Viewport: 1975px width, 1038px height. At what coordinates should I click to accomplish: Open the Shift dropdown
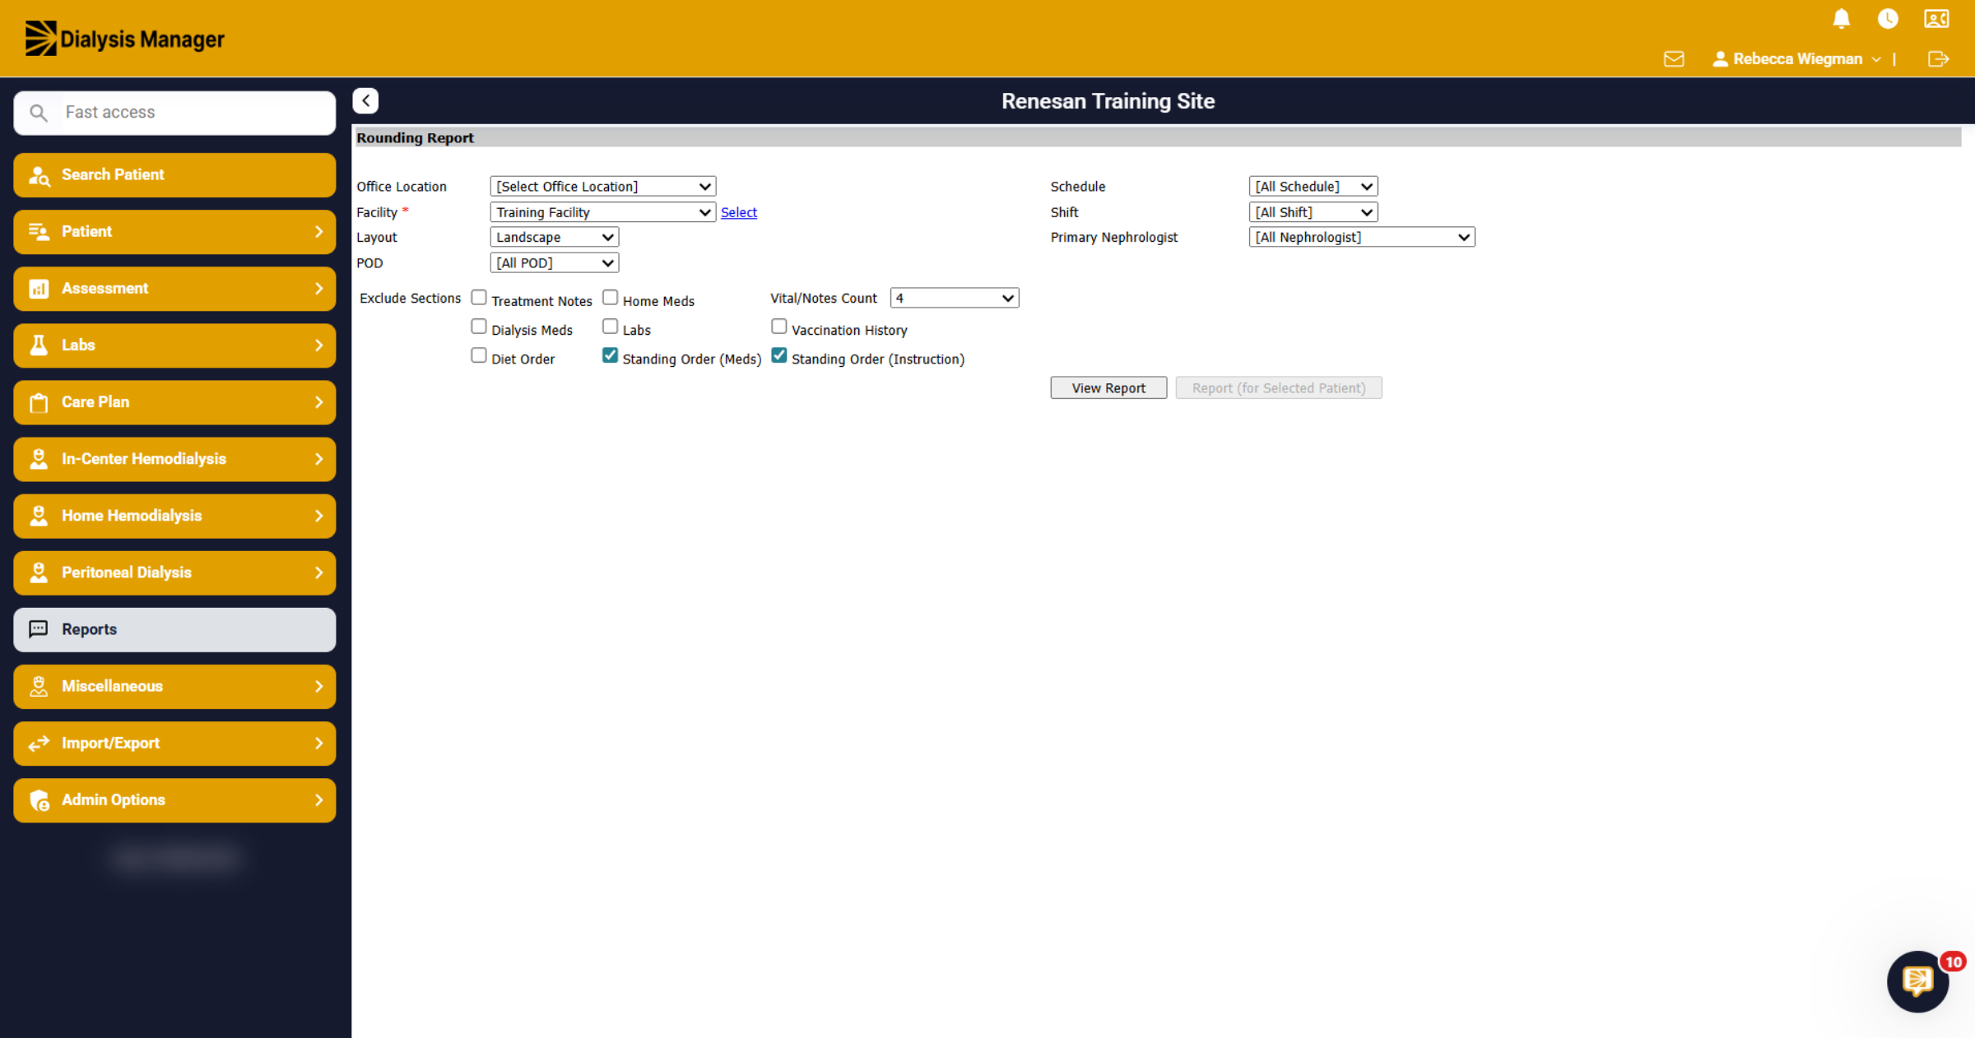1313,212
